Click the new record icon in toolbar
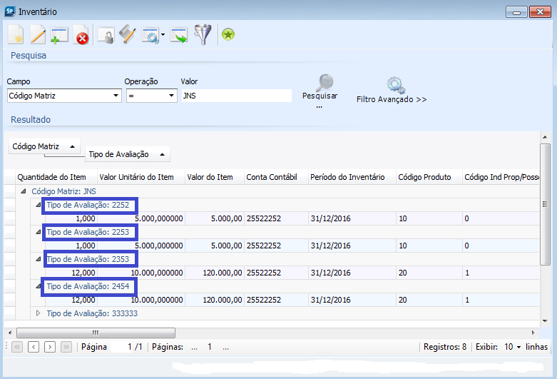The width and height of the screenshot is (557, 379). pos(16,35)
